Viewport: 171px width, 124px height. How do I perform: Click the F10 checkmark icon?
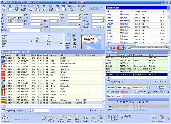pos(51,9)
